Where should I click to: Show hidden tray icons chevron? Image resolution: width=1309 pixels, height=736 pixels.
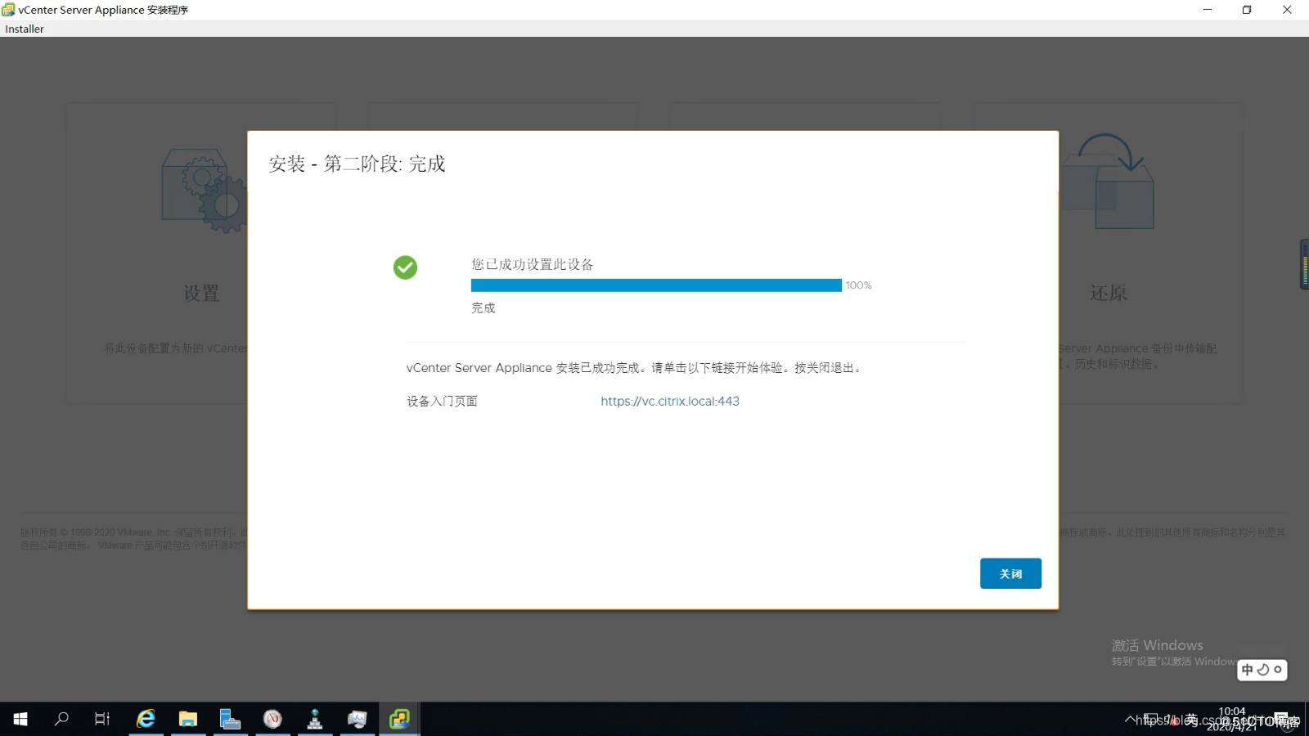[x=1130, y=720]
